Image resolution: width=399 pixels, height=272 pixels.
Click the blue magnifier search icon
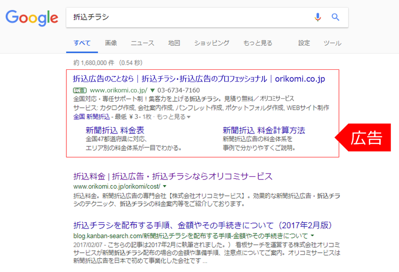335,17
